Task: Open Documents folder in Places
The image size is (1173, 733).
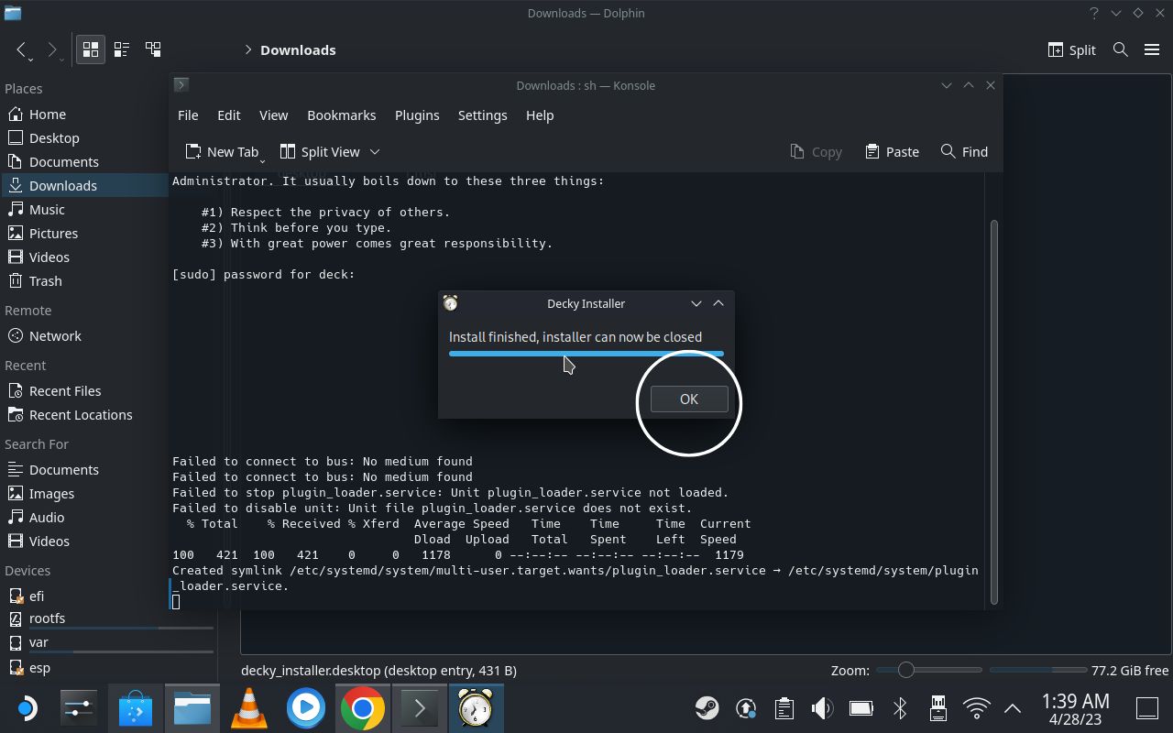Action: [x=84, y=161]
